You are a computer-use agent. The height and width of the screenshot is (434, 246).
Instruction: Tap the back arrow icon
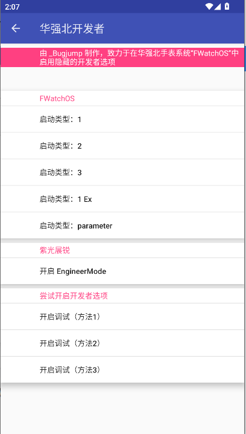16,28
